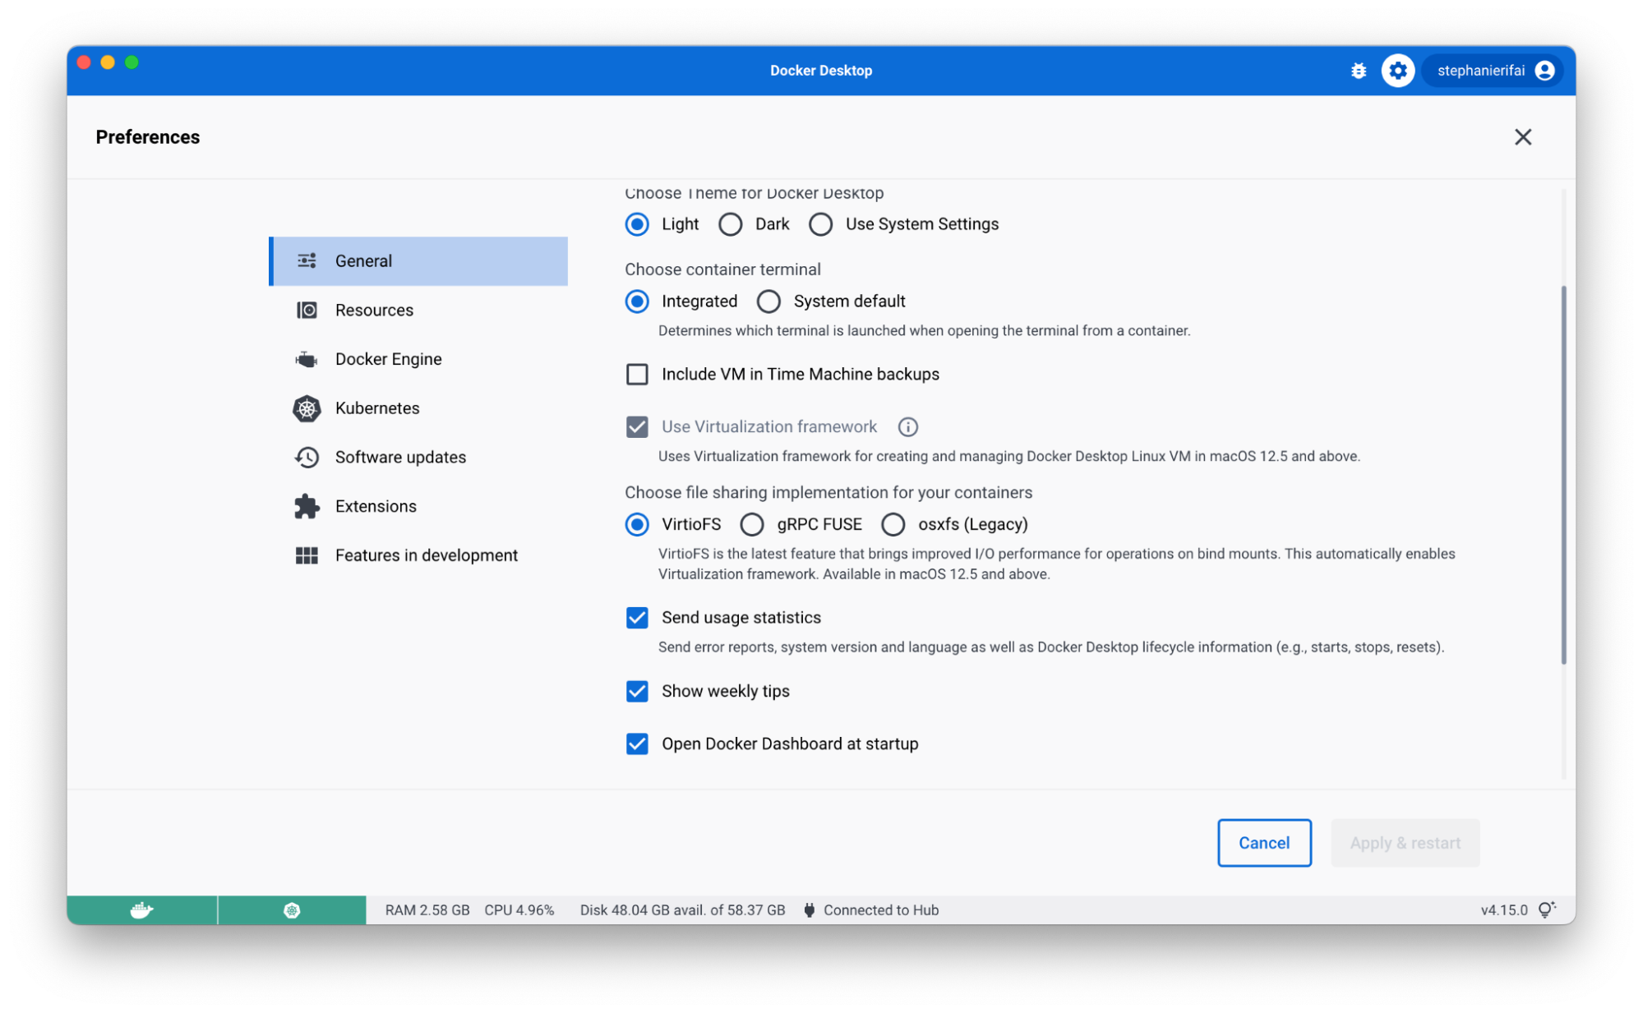
Task: Disable Show weekly tips checkbox
Action: (637, 691)
